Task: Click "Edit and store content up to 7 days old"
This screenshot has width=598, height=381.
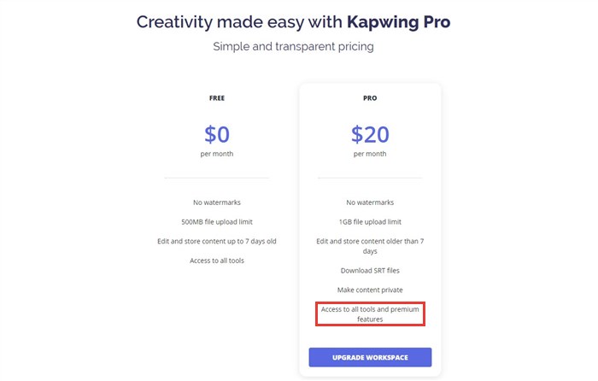Action: [217, 241]
